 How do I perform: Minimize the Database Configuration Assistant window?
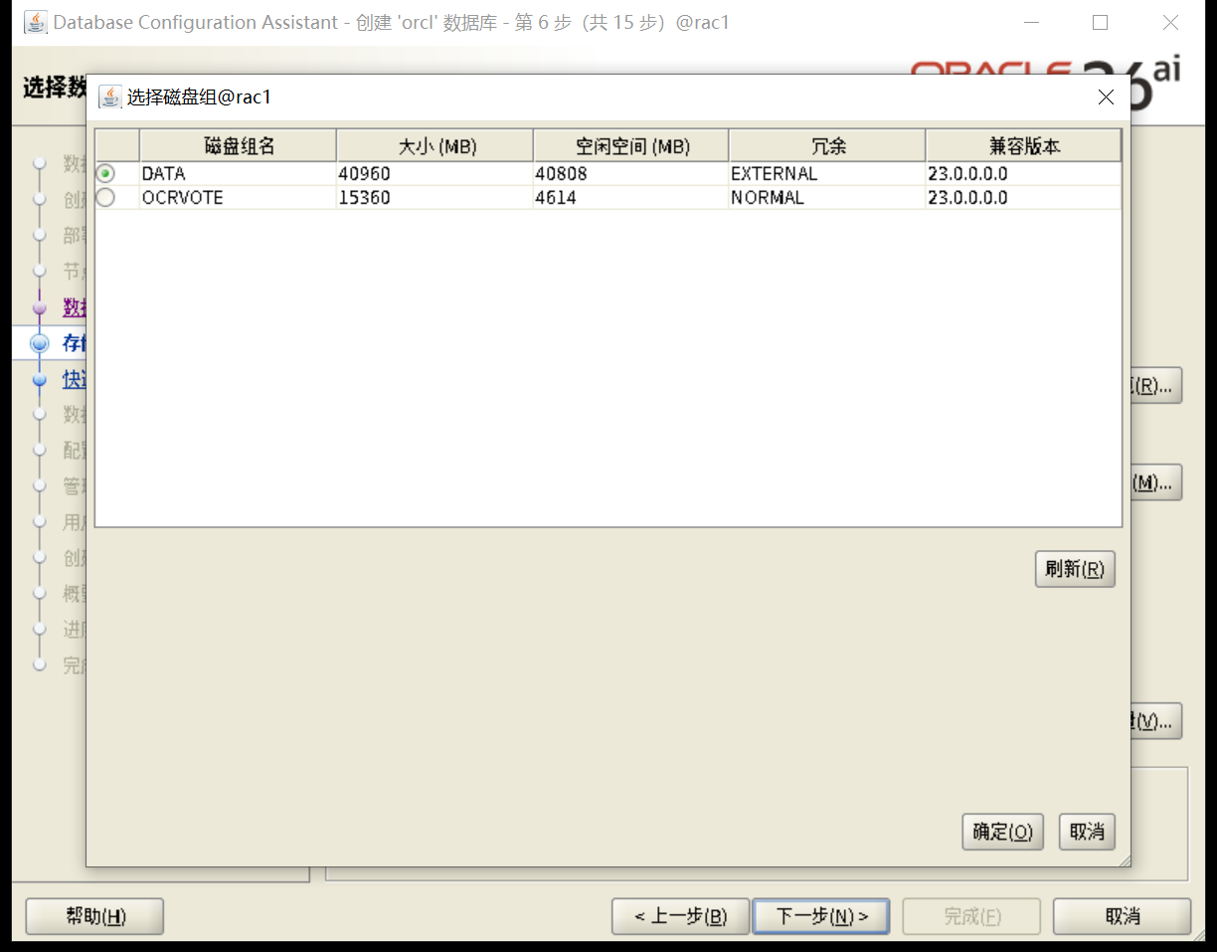pyautogui.click(x=1030, y=22)
